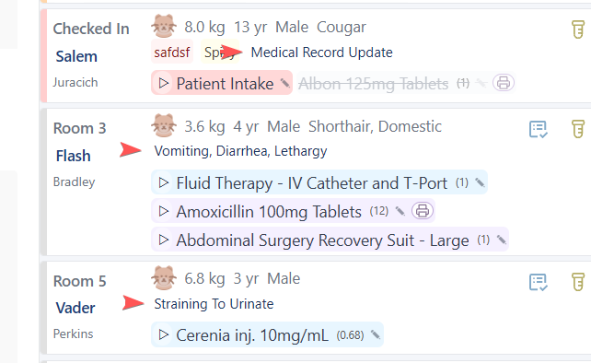Expand the Abdominal Surgery Recovery Suit arrow
The width and height of the screenshot is (591, 363).
pos(163,240)
